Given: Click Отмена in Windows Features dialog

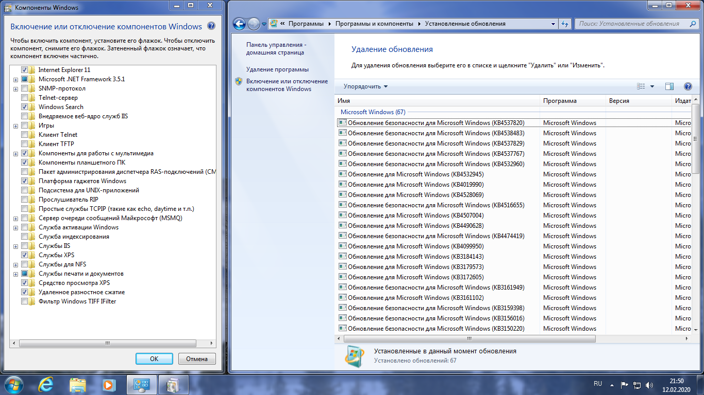Looking at the screenshot, I should (197, 359).
